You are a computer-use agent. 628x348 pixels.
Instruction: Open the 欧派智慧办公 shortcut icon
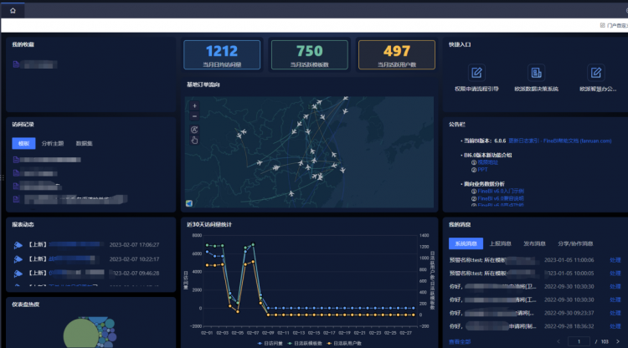[596, 73]
